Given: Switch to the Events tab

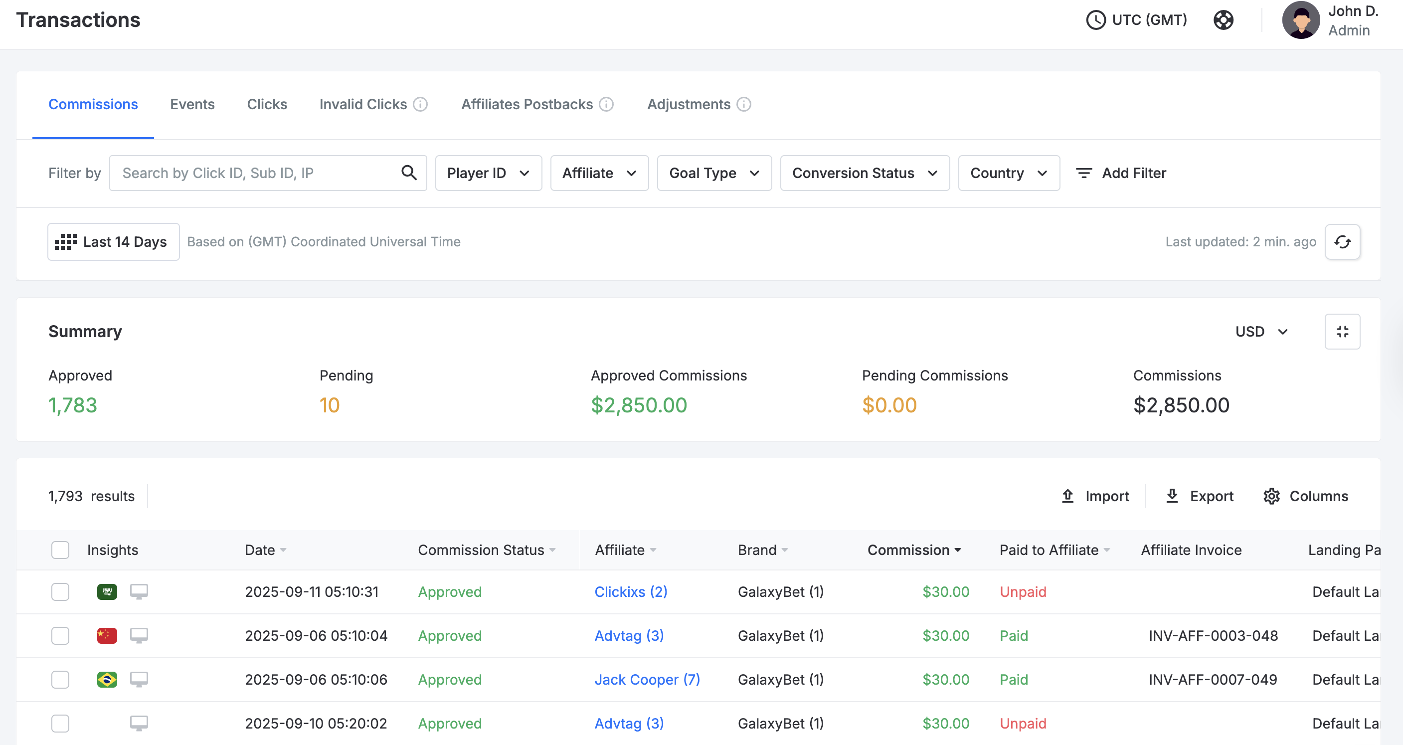Looking at the screenshot, I should click(x=192, y=104).
